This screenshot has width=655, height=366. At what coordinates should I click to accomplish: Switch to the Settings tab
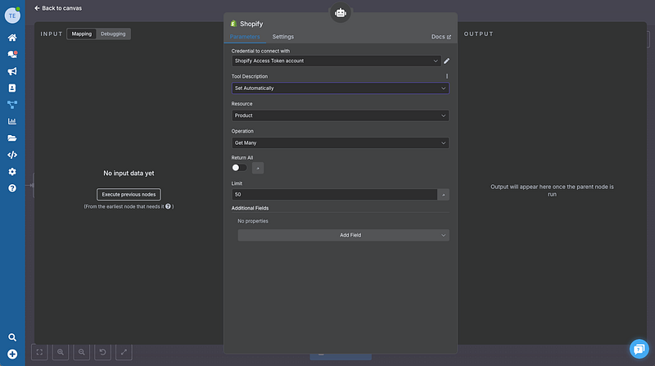click(x=283, y=37)
